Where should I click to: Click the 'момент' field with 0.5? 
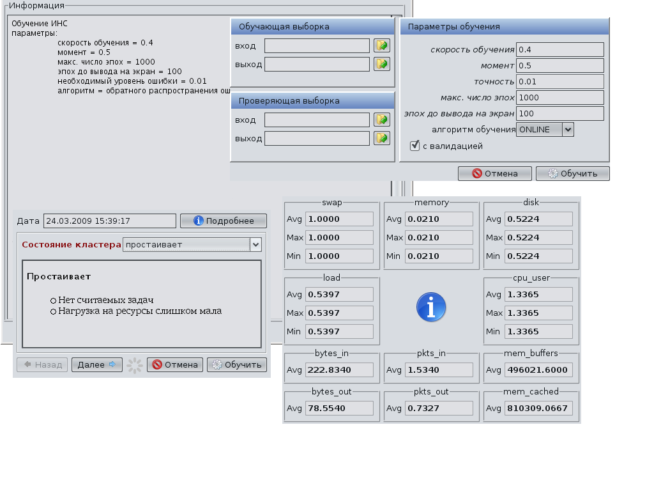(x=560, y=66)
